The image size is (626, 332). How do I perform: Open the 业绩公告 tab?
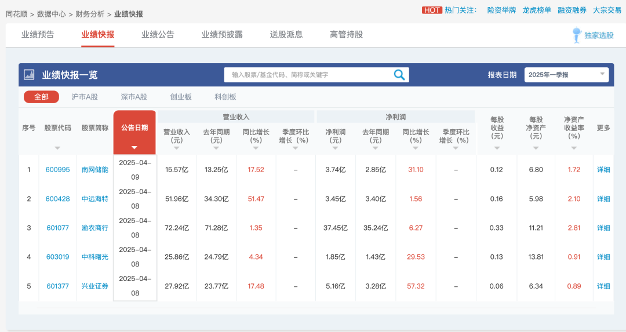pyautogui.click(x=158, y=35)
